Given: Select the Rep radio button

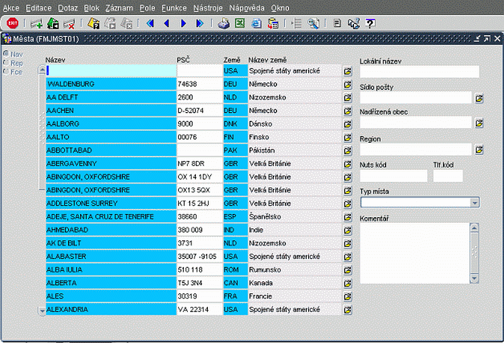Looking at the screenshot, I should tap(6, 63).
